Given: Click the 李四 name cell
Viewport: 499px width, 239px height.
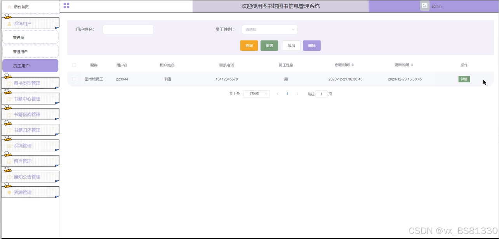Looking at the screenshot, I should click(x=167, y=79).
